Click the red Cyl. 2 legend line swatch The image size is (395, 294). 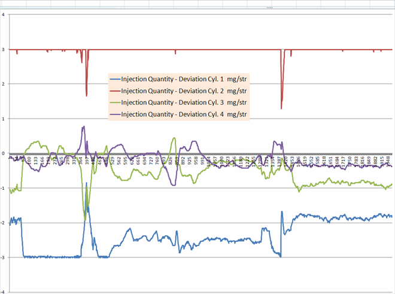tap(115, 91)
